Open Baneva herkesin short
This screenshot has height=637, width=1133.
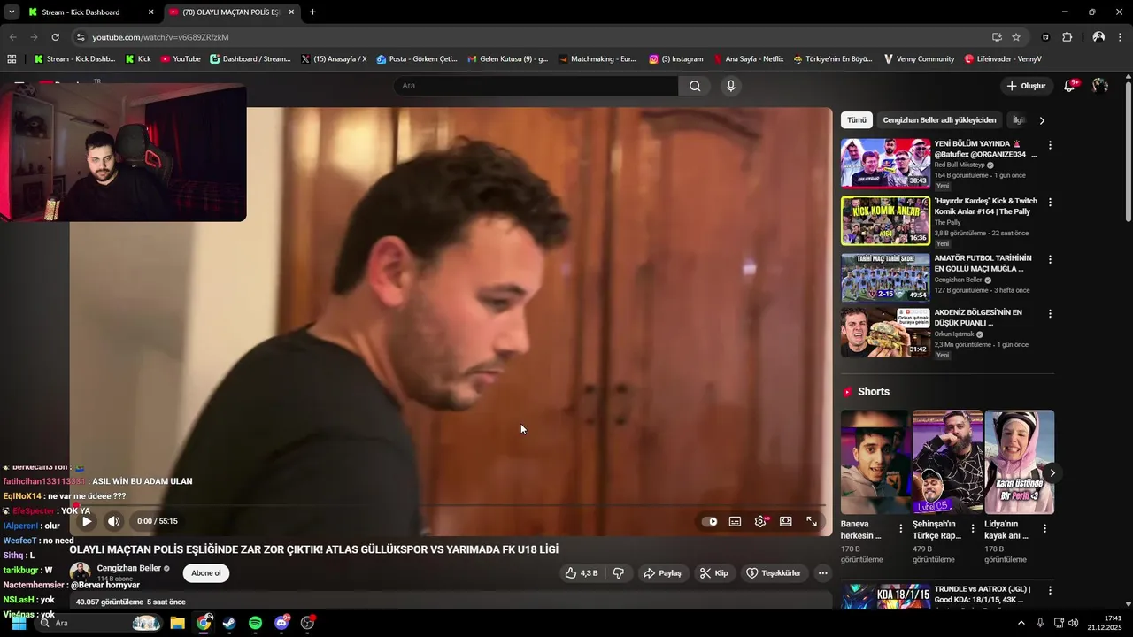point(875,462)
